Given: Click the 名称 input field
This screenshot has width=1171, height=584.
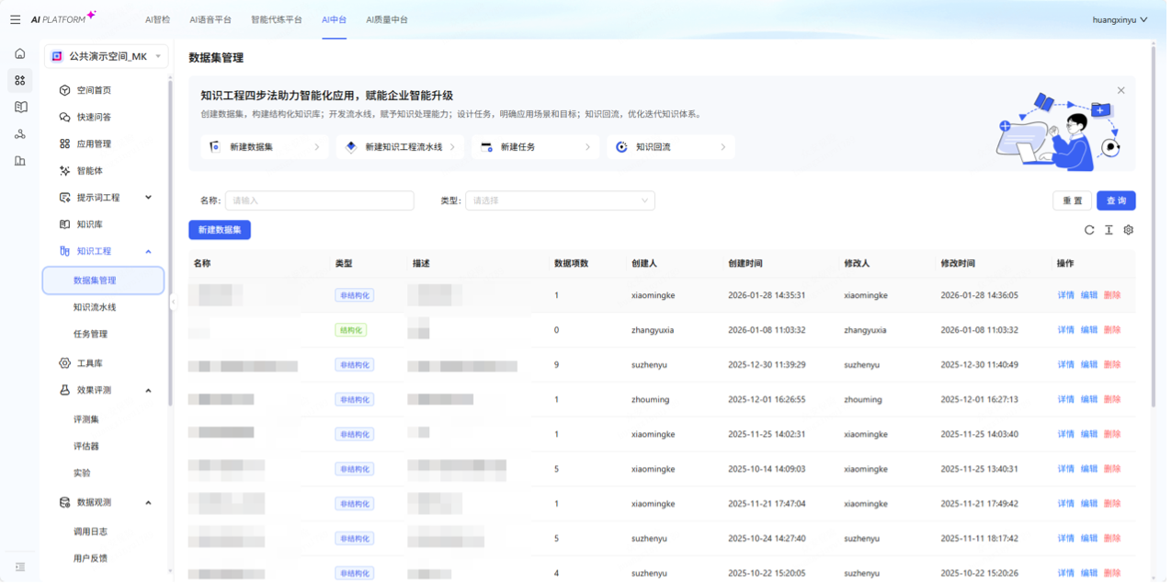Looking at the screenshot, I should 319,200.
